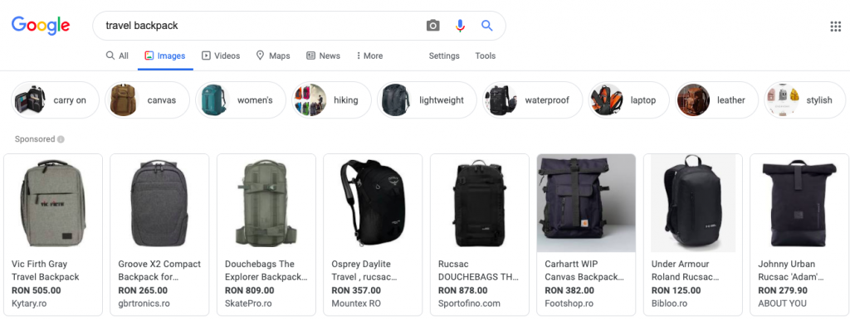This screenshot has height=320, width=850.
Task: Start voice search with microphone icon
Action: tap(460, 26)
